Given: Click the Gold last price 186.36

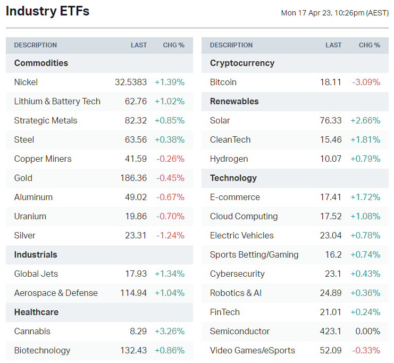Looking at the screenshot, I should click(133, 178).
